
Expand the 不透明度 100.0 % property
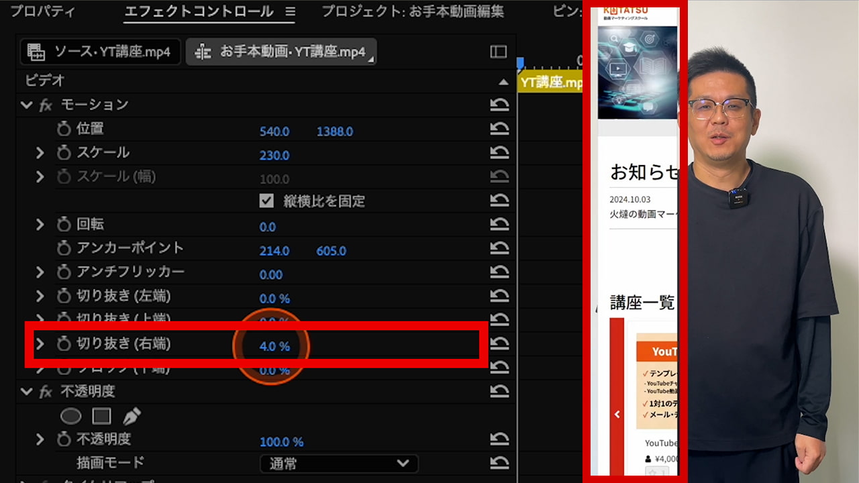(40, 439)
